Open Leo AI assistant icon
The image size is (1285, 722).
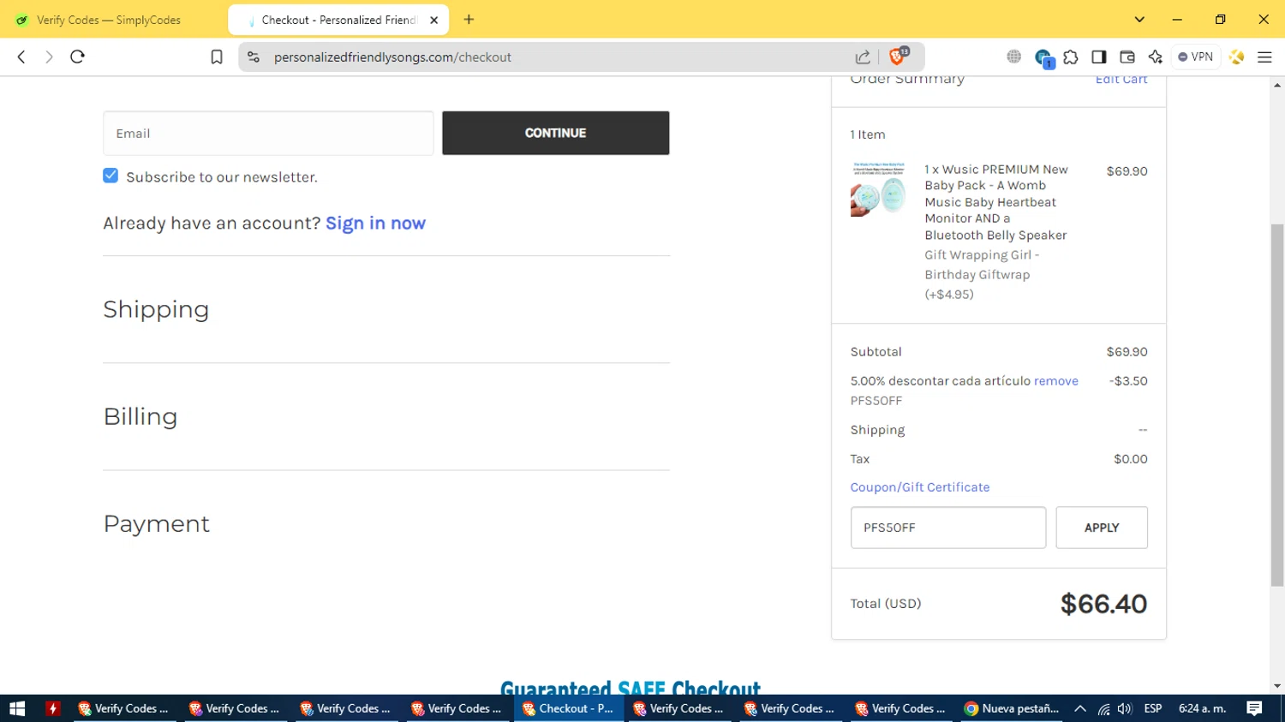pos(1156,57)
